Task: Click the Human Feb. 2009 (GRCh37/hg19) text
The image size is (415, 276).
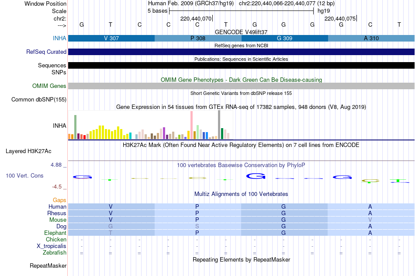Action: coord(191,3)
